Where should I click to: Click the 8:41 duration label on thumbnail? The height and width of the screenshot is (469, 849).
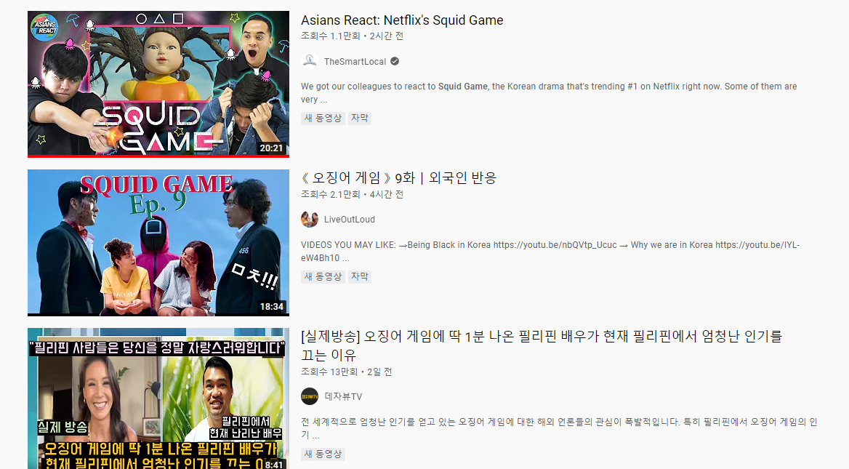[274, 464]
